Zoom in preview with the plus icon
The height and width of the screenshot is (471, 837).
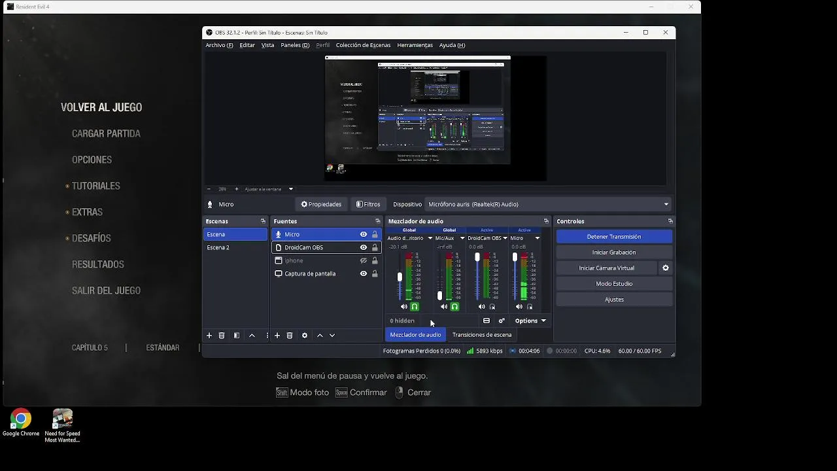point(237,189)
